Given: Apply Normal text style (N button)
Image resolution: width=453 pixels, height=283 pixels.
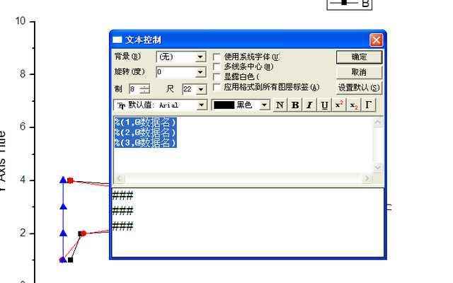Looking at the screenshot, I should click(x=280, y=105).
